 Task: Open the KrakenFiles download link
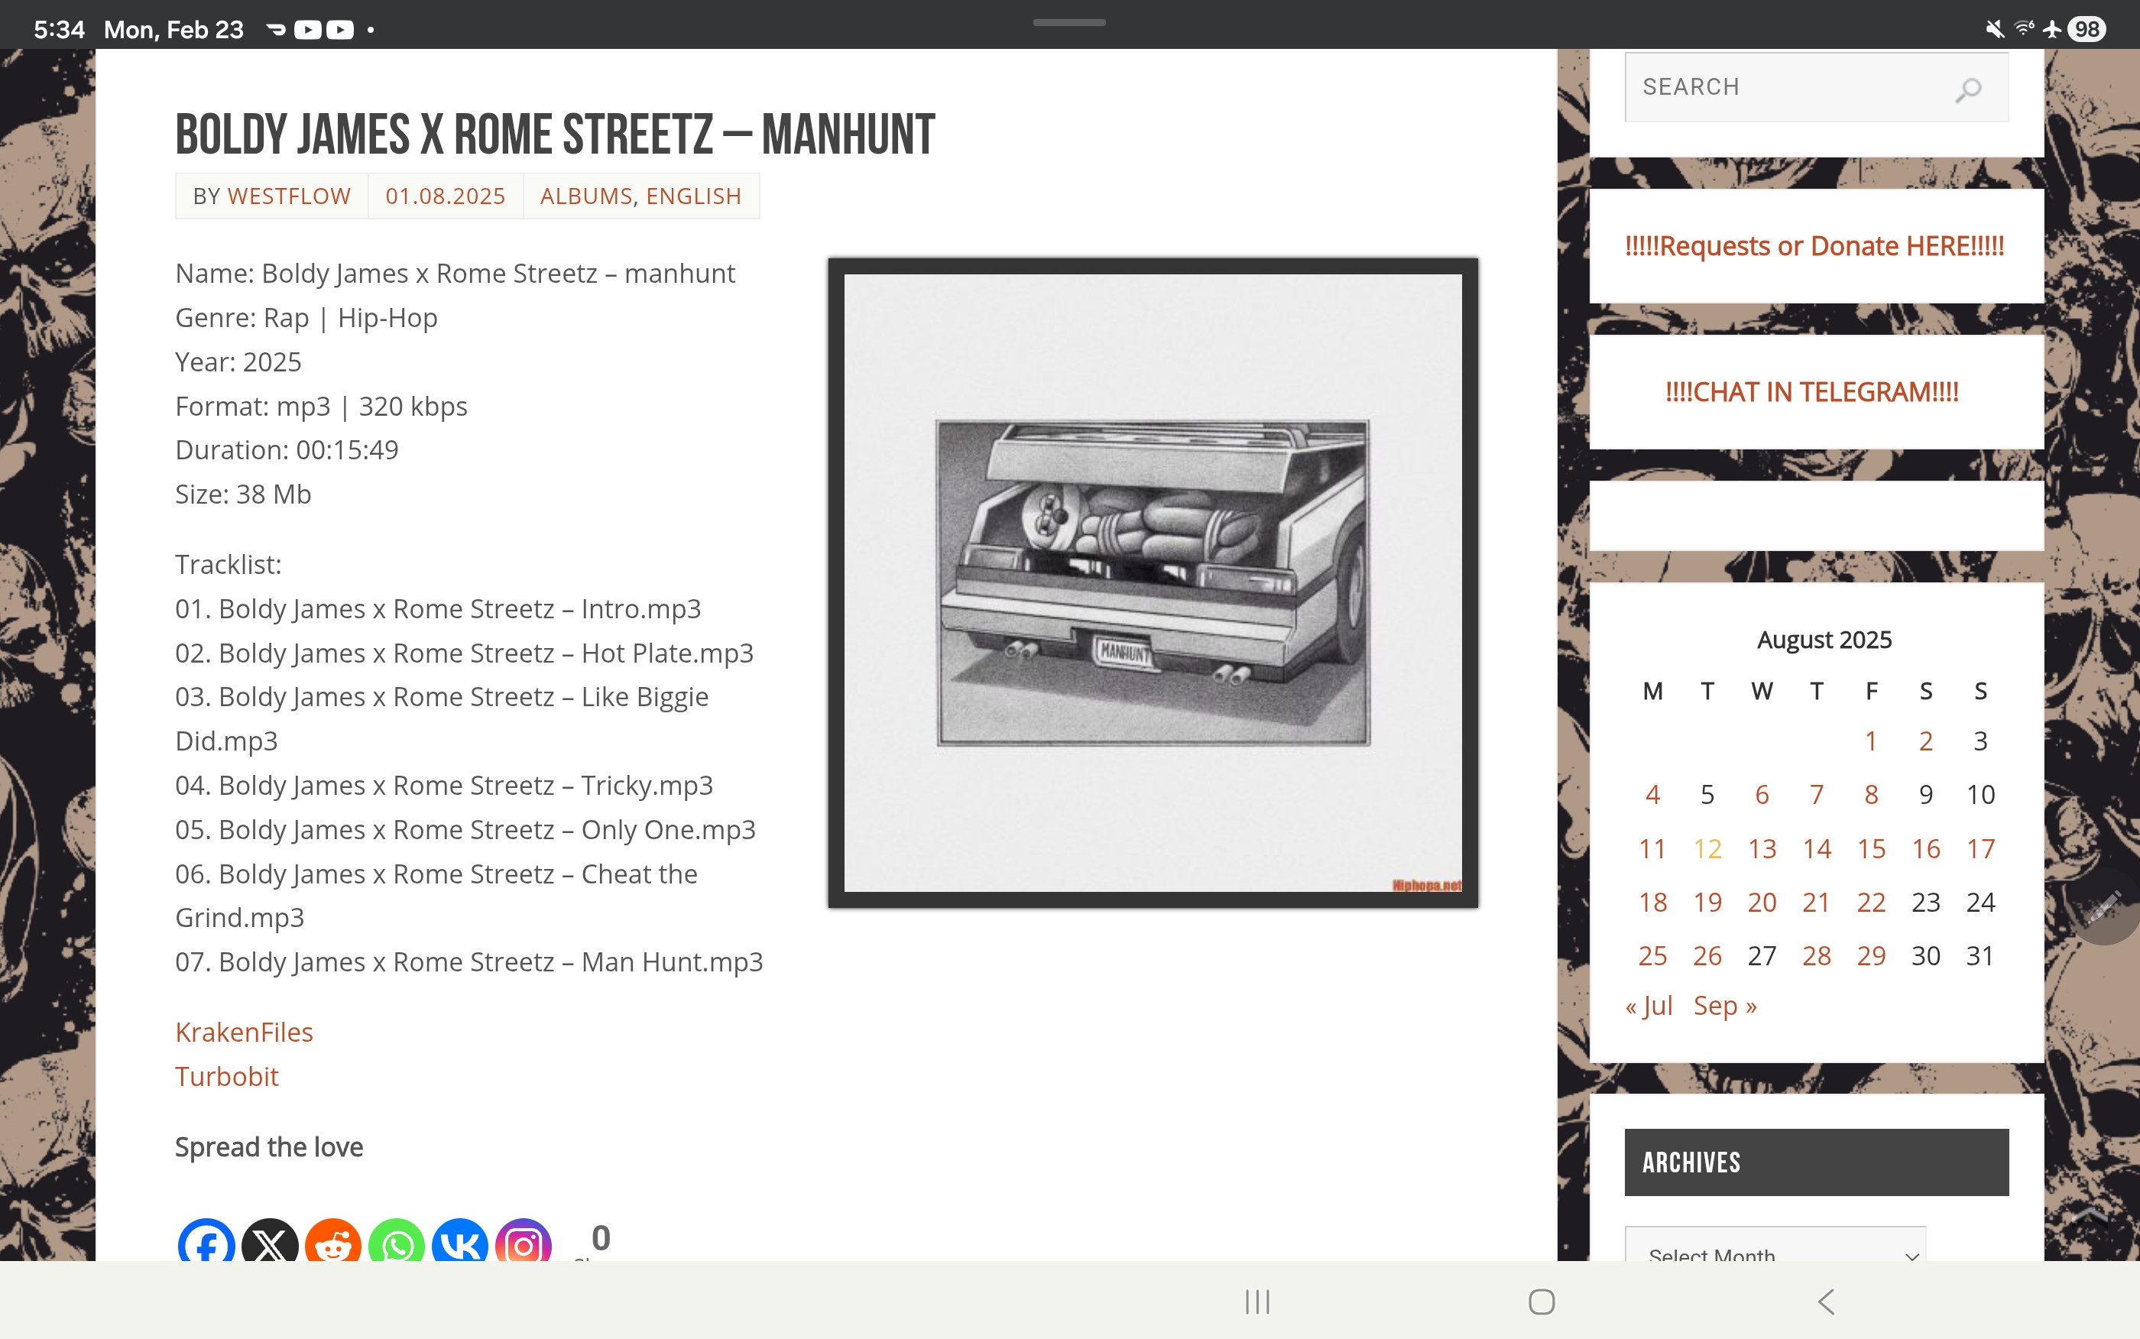click(245, 1033)
